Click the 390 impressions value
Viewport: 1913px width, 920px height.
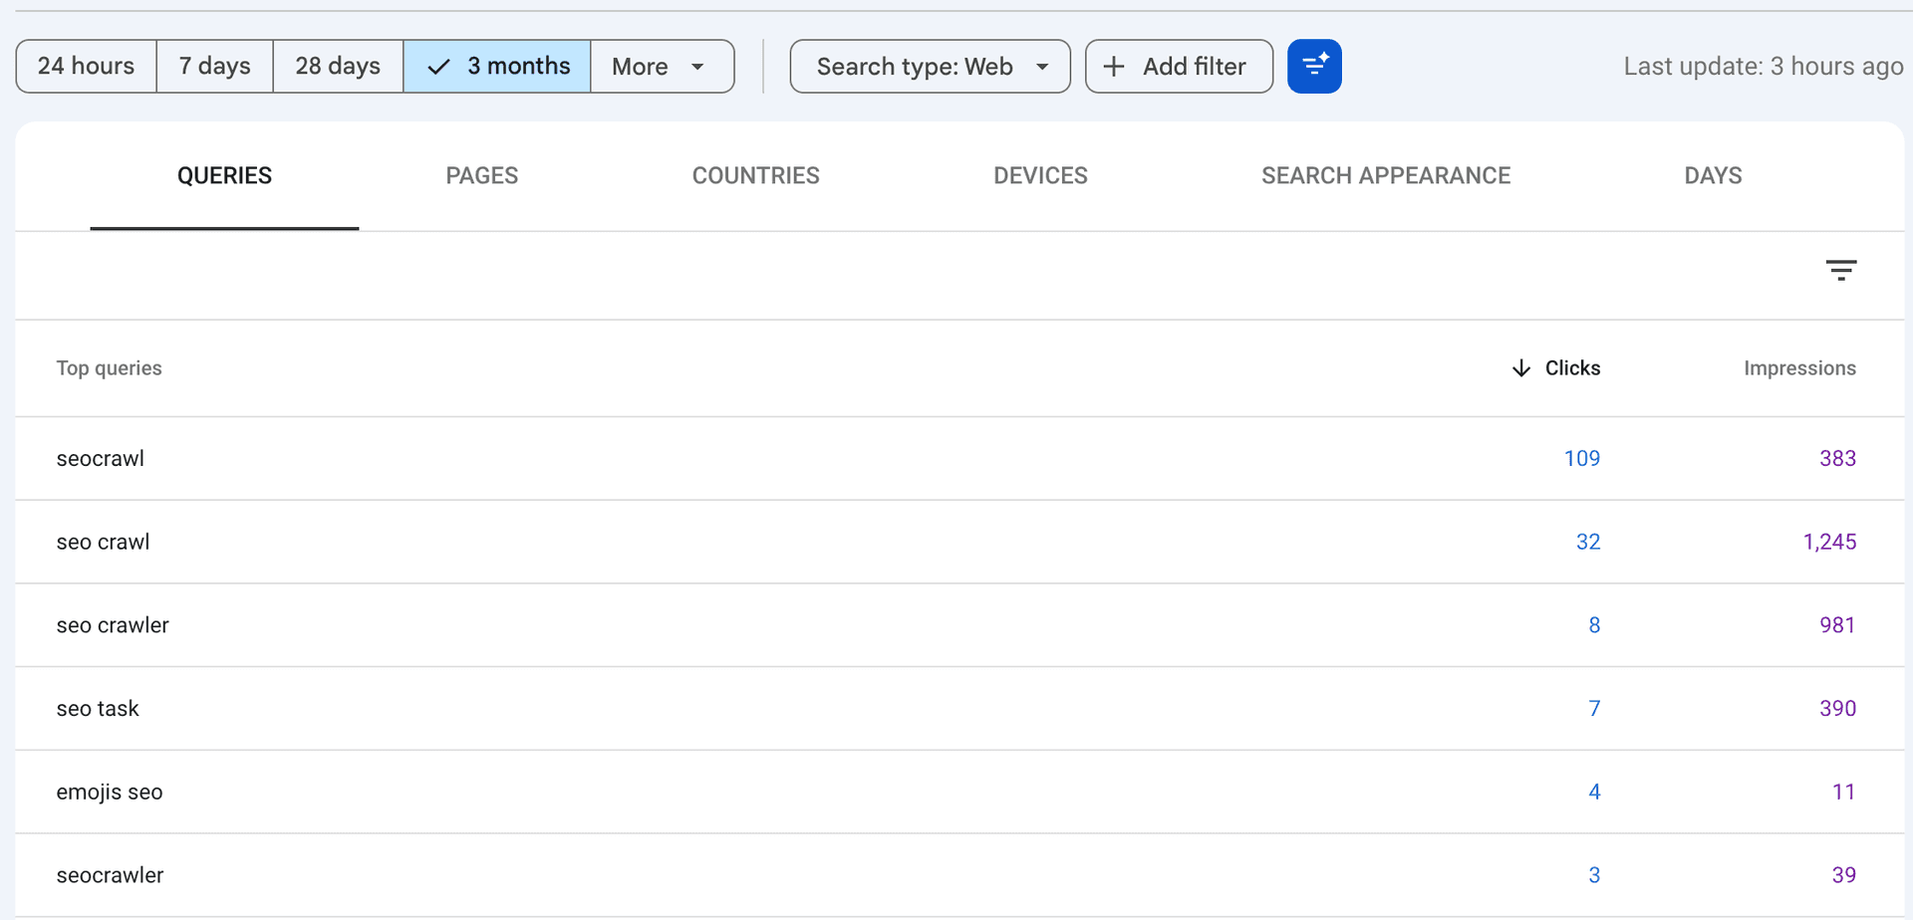(1837, 709)
